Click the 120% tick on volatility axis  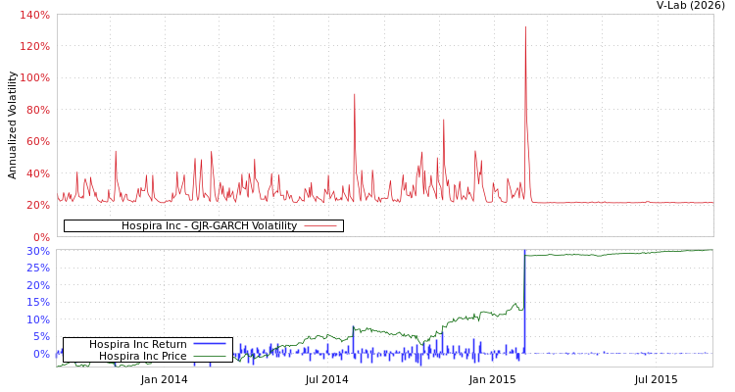point(34,47)
